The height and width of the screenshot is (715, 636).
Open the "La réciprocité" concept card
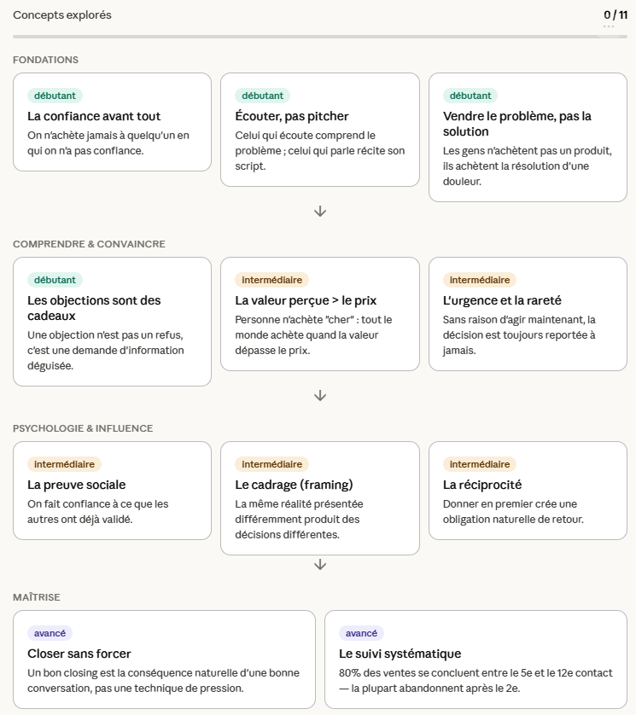point(528,491)
